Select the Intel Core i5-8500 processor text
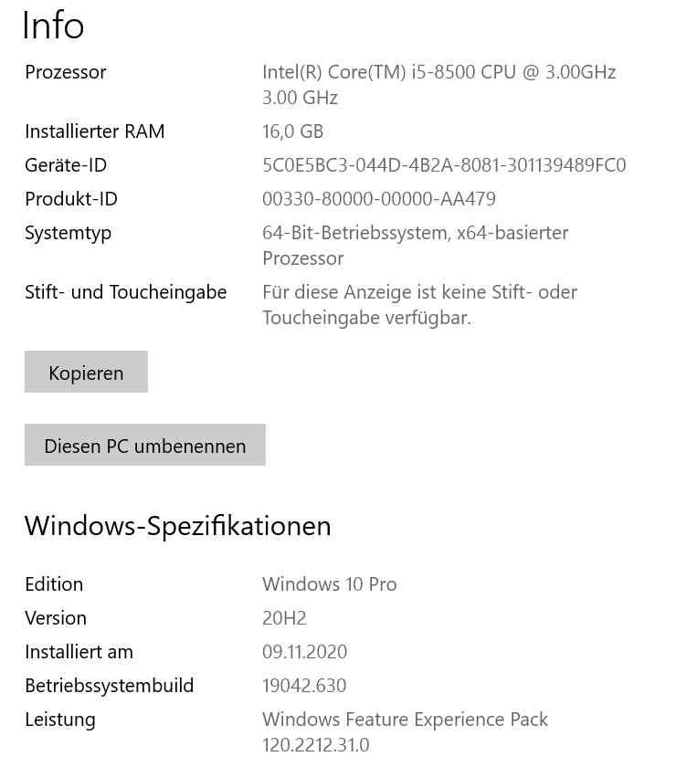 point(438,72)
